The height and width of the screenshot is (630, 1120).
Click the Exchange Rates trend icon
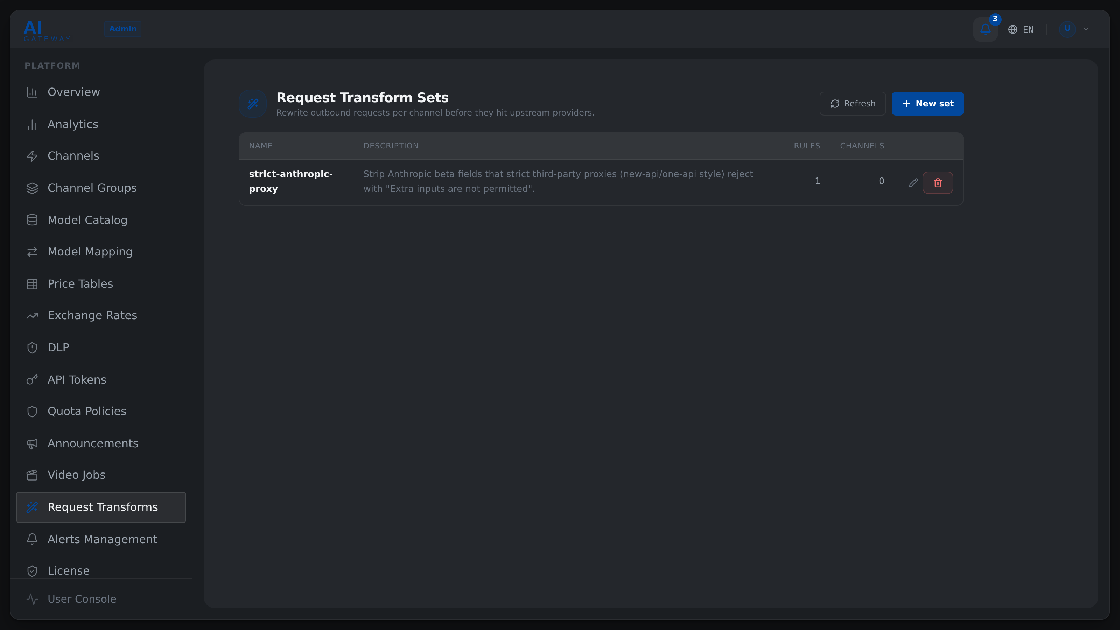(32, 316)
